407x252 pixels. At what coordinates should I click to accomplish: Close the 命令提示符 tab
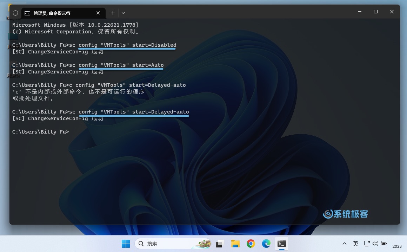tap(98, 13)
